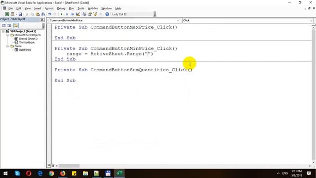
Task: Select VBAProject (Book1) in project tree
Action: 23,31
